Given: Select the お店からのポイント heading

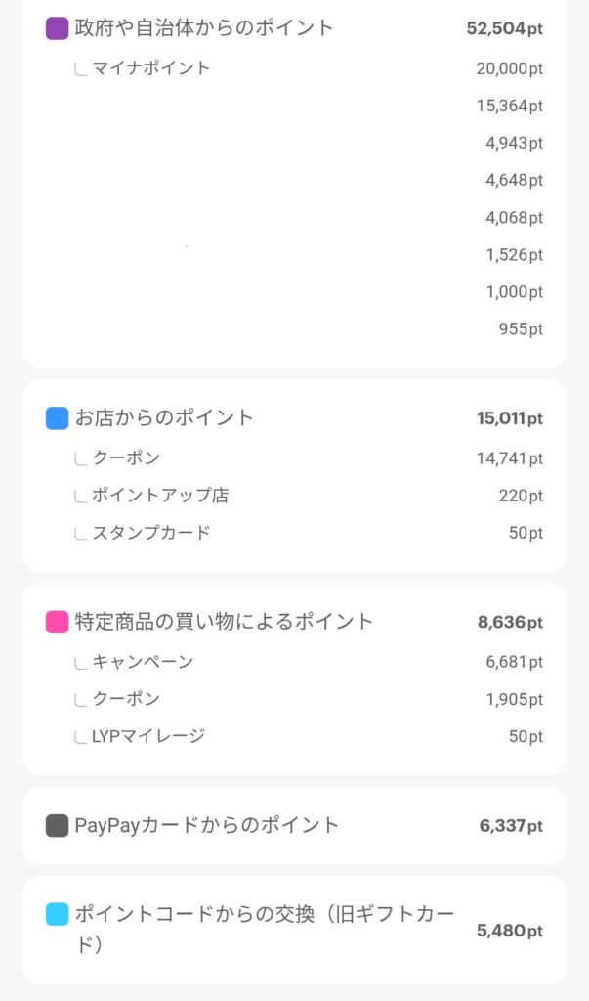Looking at the screenshot, I should click(164, 418).
